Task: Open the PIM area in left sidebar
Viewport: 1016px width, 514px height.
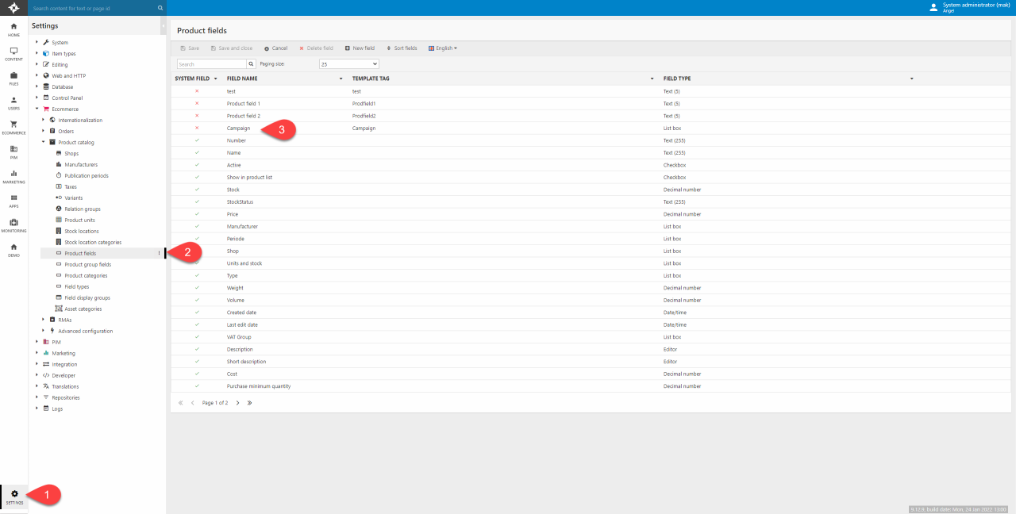Action: tap(13, 152)
